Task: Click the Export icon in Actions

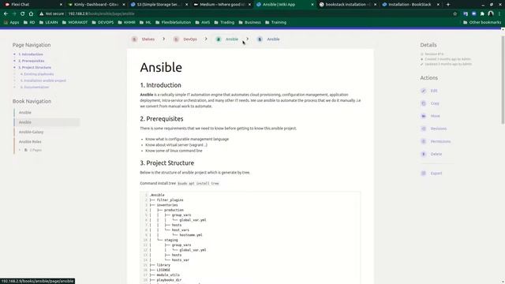Action: pos(424,174)
